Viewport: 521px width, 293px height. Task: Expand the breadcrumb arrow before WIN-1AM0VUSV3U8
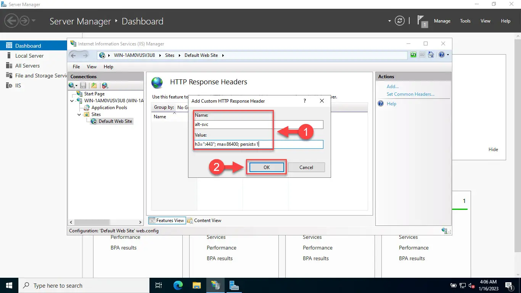(109, 55)
